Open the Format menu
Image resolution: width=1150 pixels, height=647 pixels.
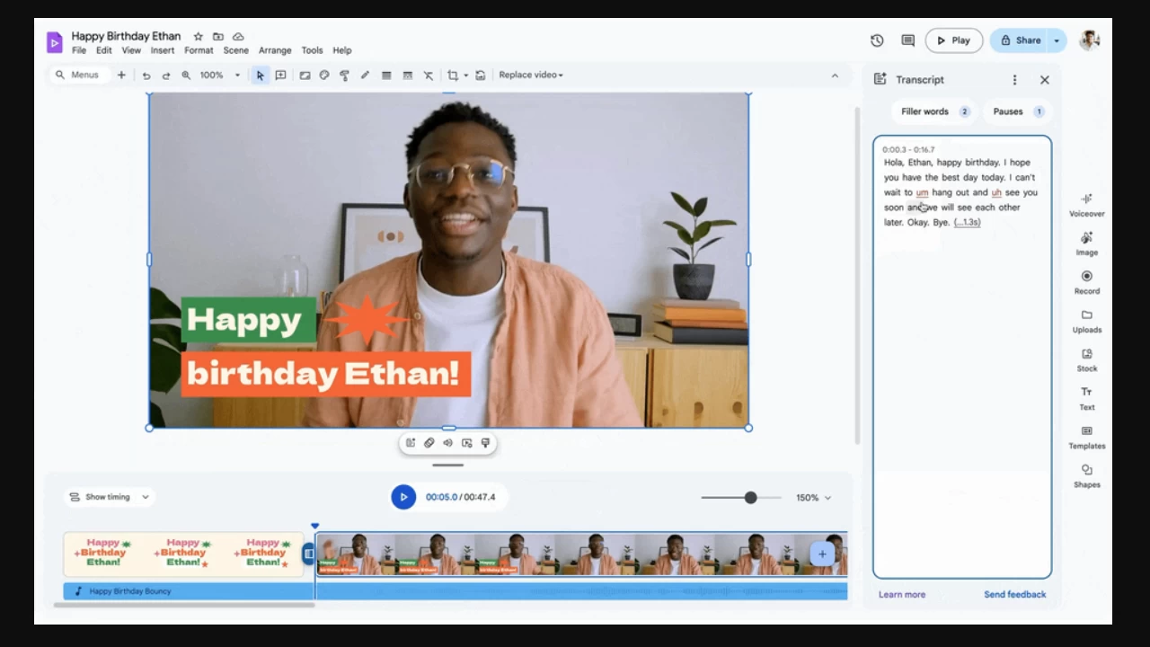coord(199,50)
